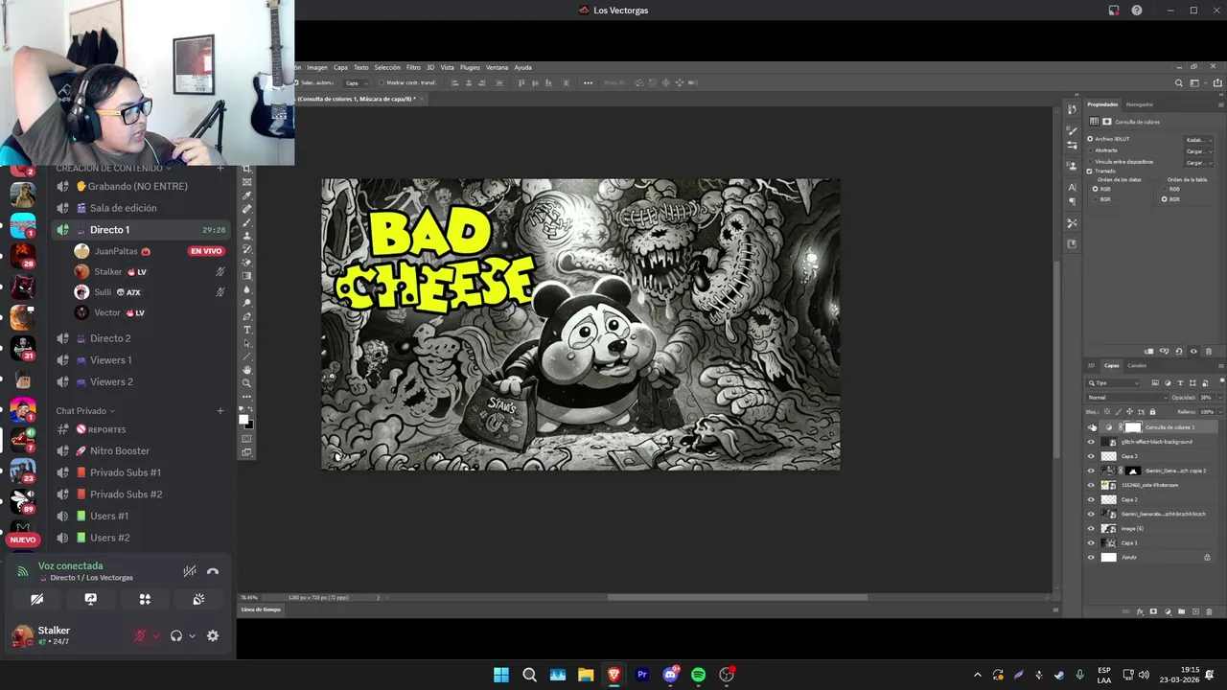Click the Photoshop search magnifier icon

(x=1179, y=83)
